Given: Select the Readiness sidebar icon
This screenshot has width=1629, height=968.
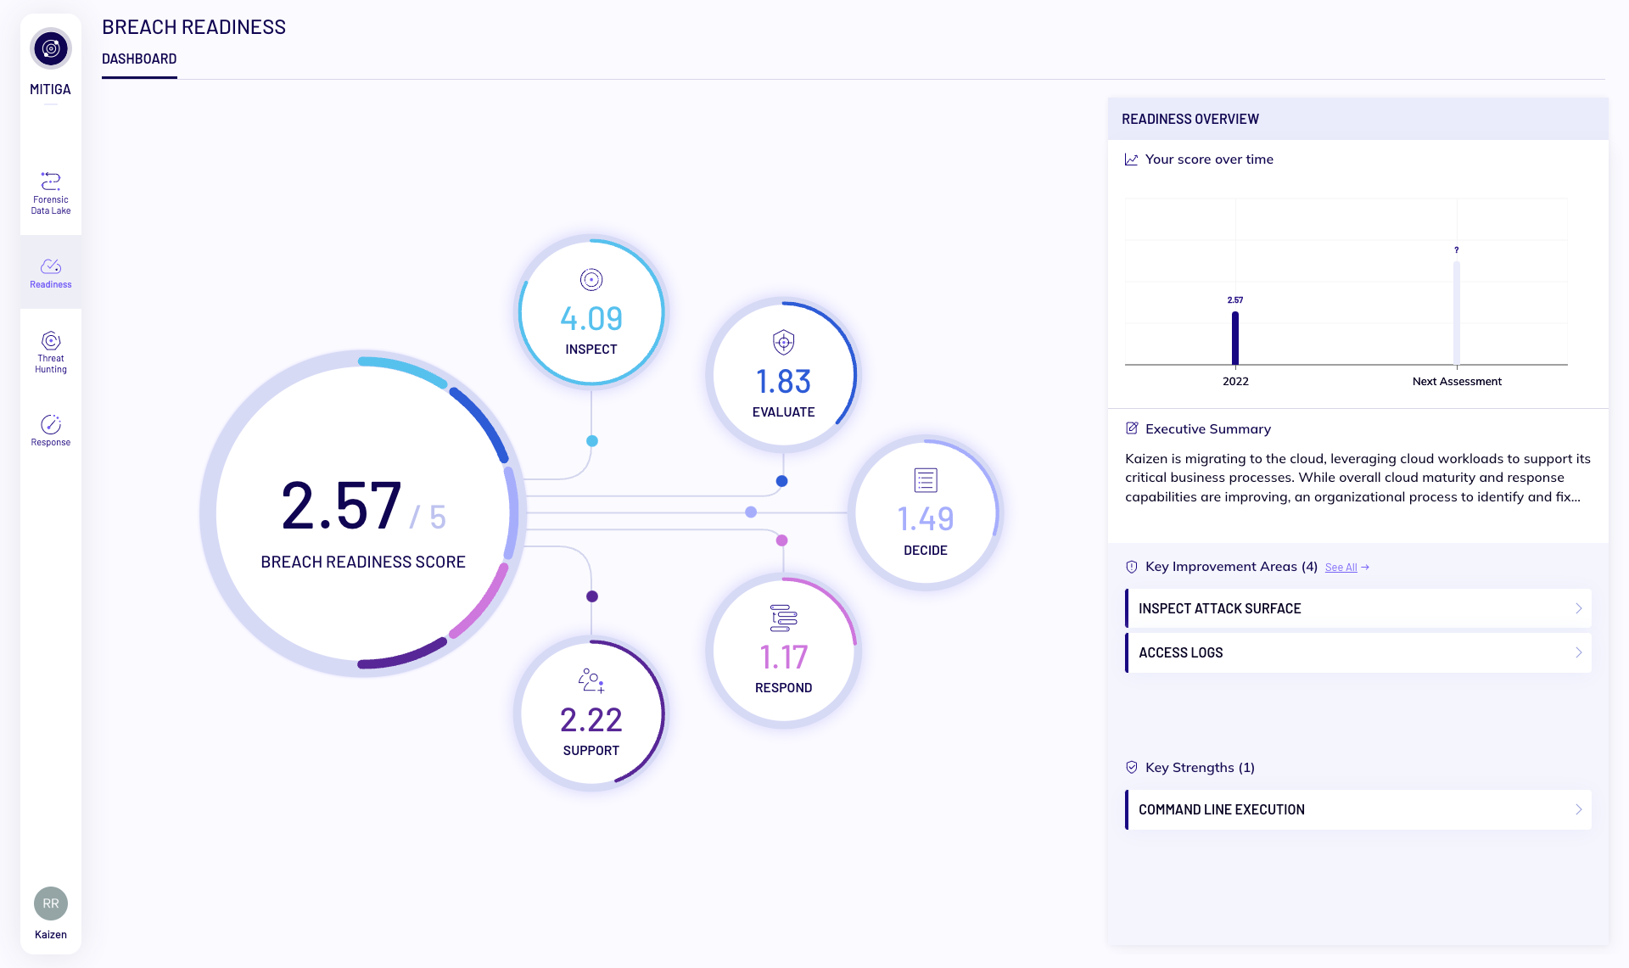Looking at the screenshot, I should point(50,271).
